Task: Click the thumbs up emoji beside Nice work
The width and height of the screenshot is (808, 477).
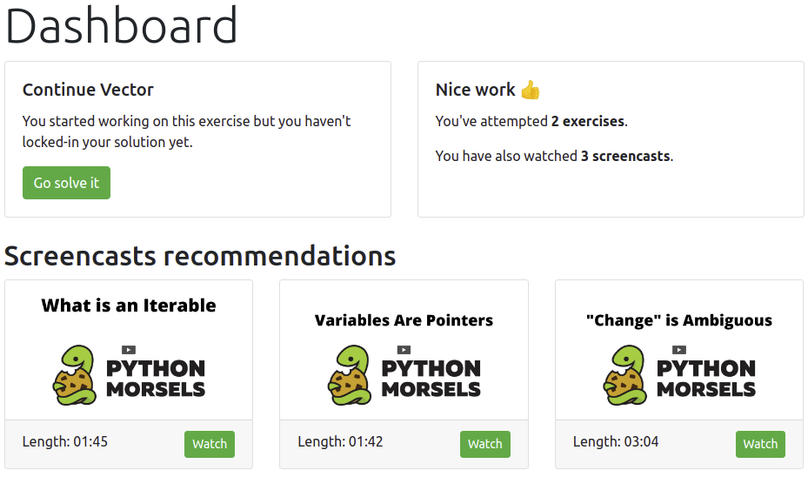Action: point(531,90)
